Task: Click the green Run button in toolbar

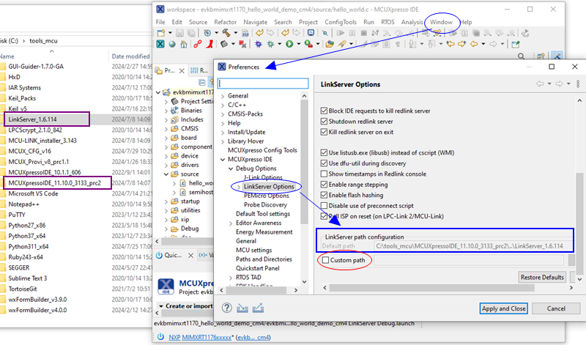Action: point(289,44)
